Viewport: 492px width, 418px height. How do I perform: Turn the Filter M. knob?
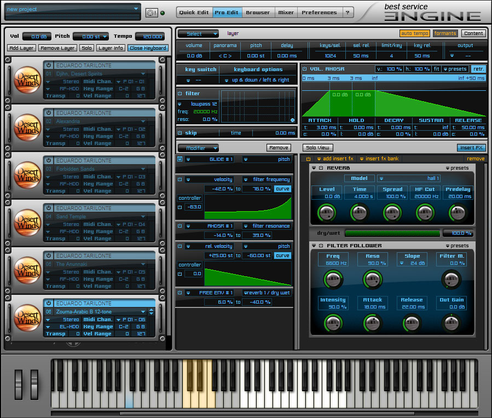[x=452, y=279]
